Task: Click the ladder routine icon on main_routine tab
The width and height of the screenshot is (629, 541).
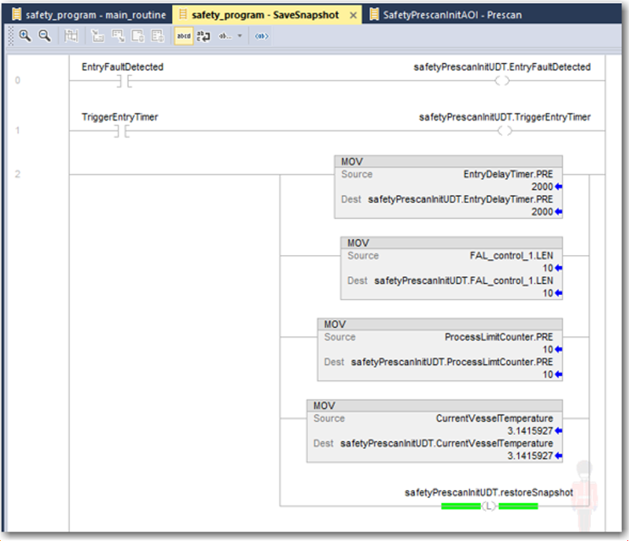Action: (x=16, y=15)
